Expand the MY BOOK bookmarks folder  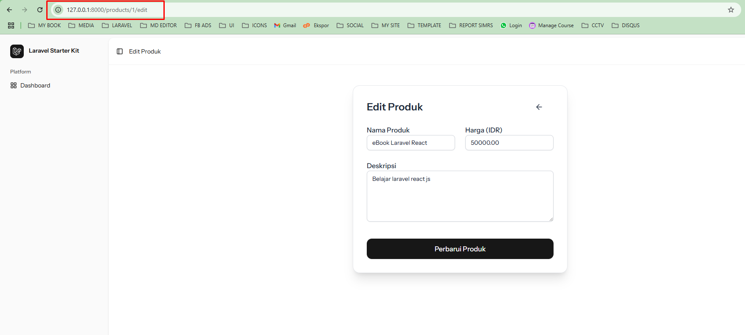click(45, 25)
